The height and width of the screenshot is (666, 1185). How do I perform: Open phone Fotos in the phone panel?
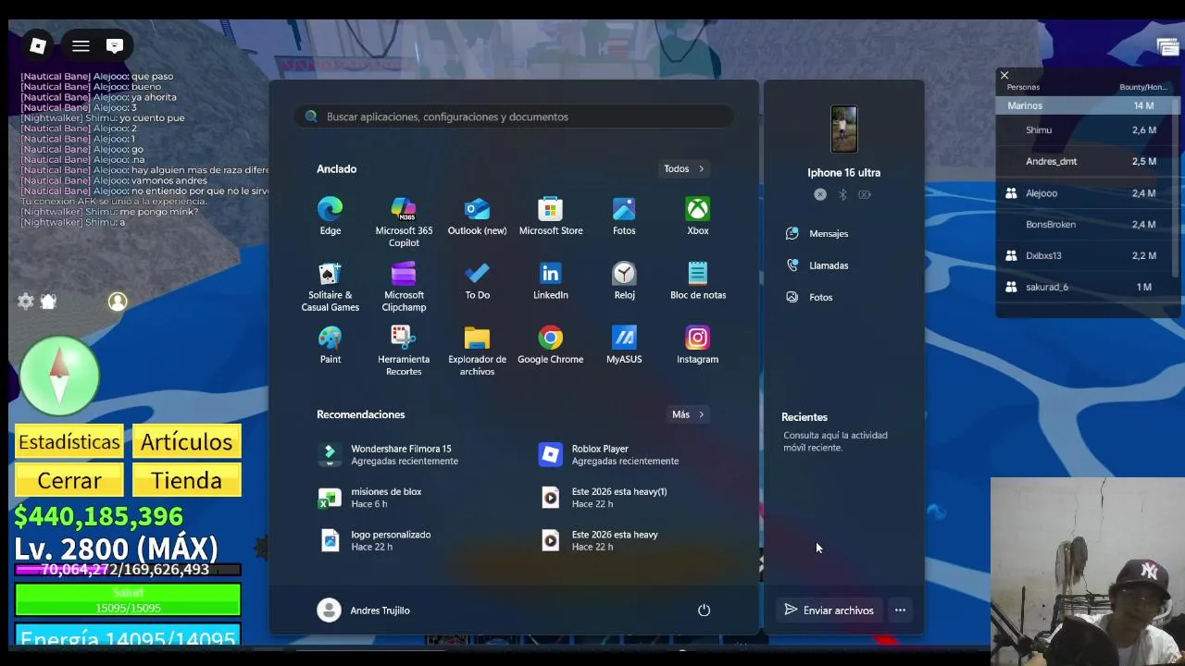tap(809, 297)
